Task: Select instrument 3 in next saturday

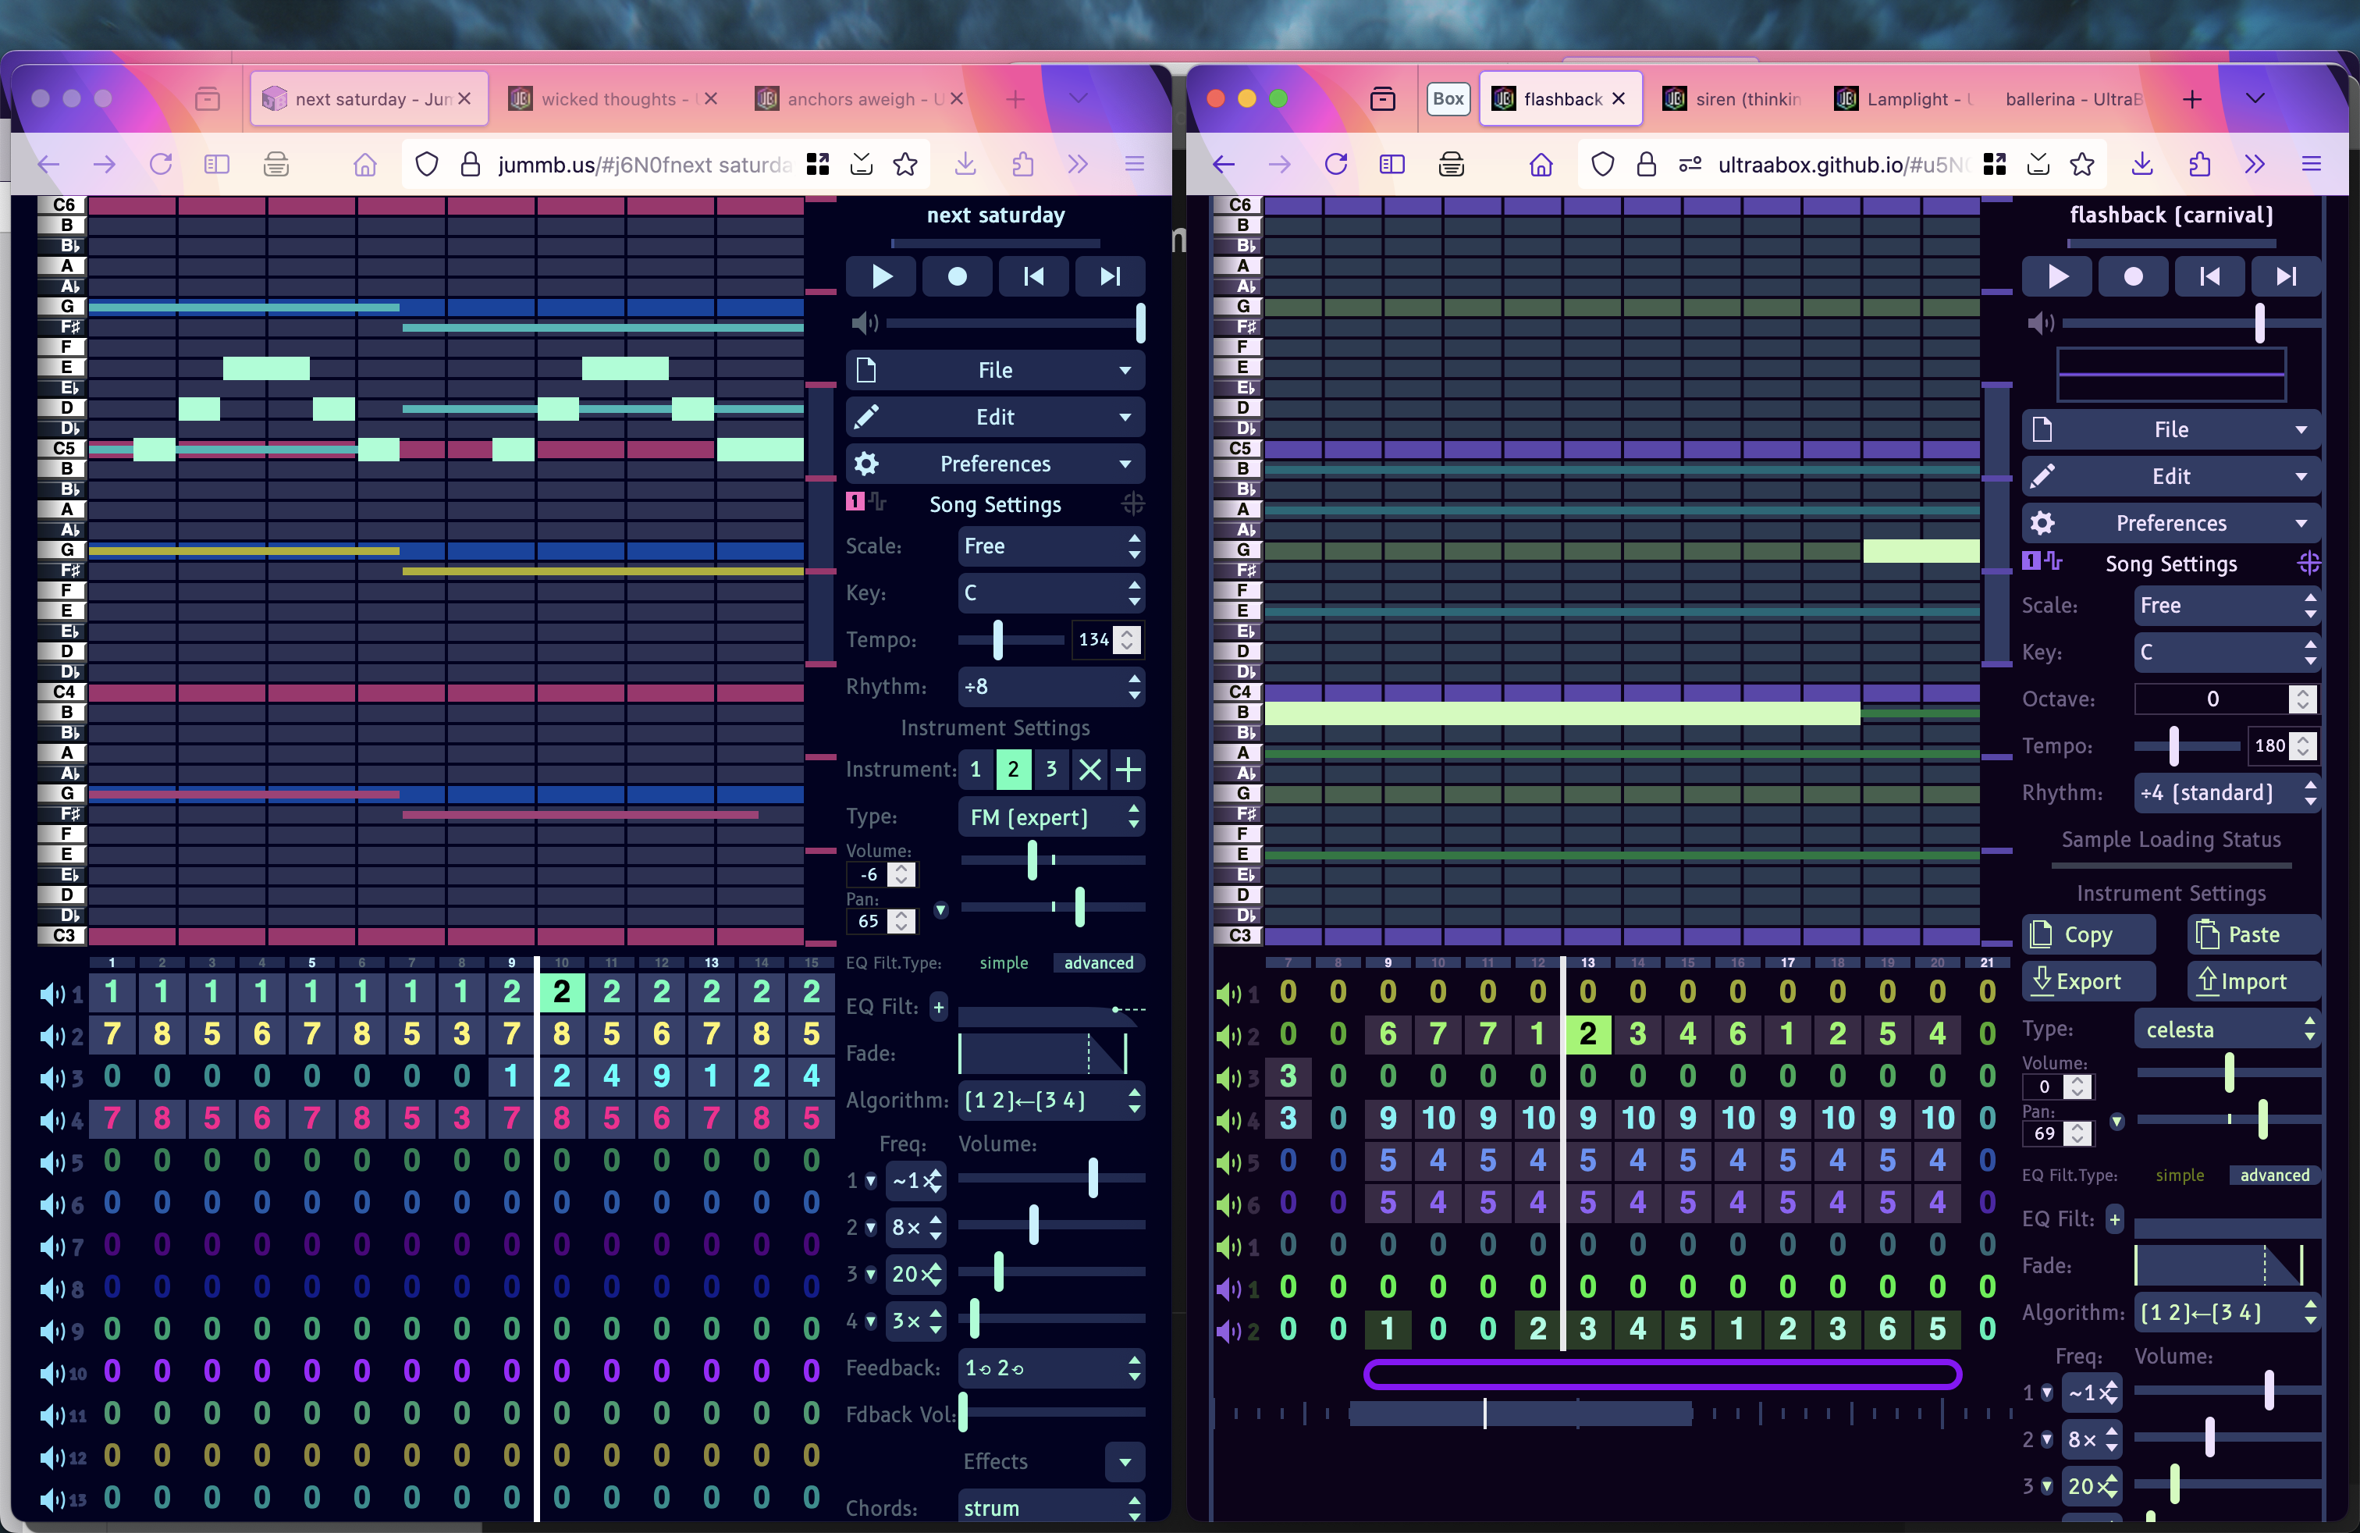Action: (x=1051, y=770)
